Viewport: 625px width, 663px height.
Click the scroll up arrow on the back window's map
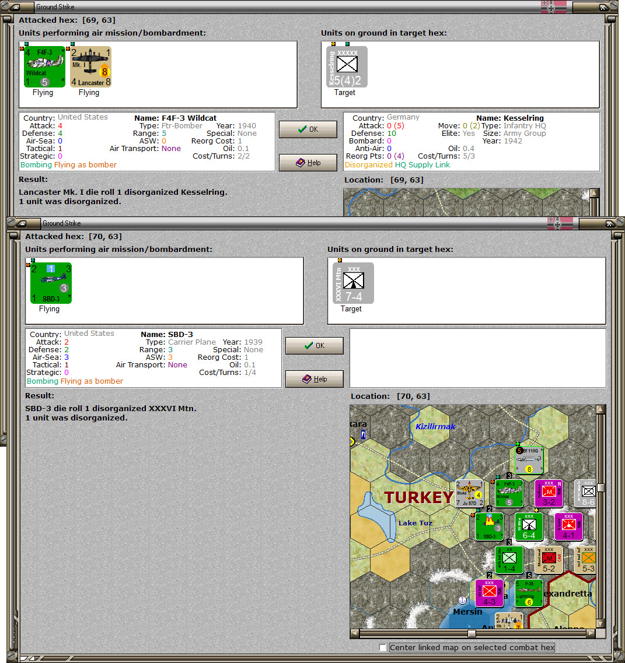pos(594,193)
